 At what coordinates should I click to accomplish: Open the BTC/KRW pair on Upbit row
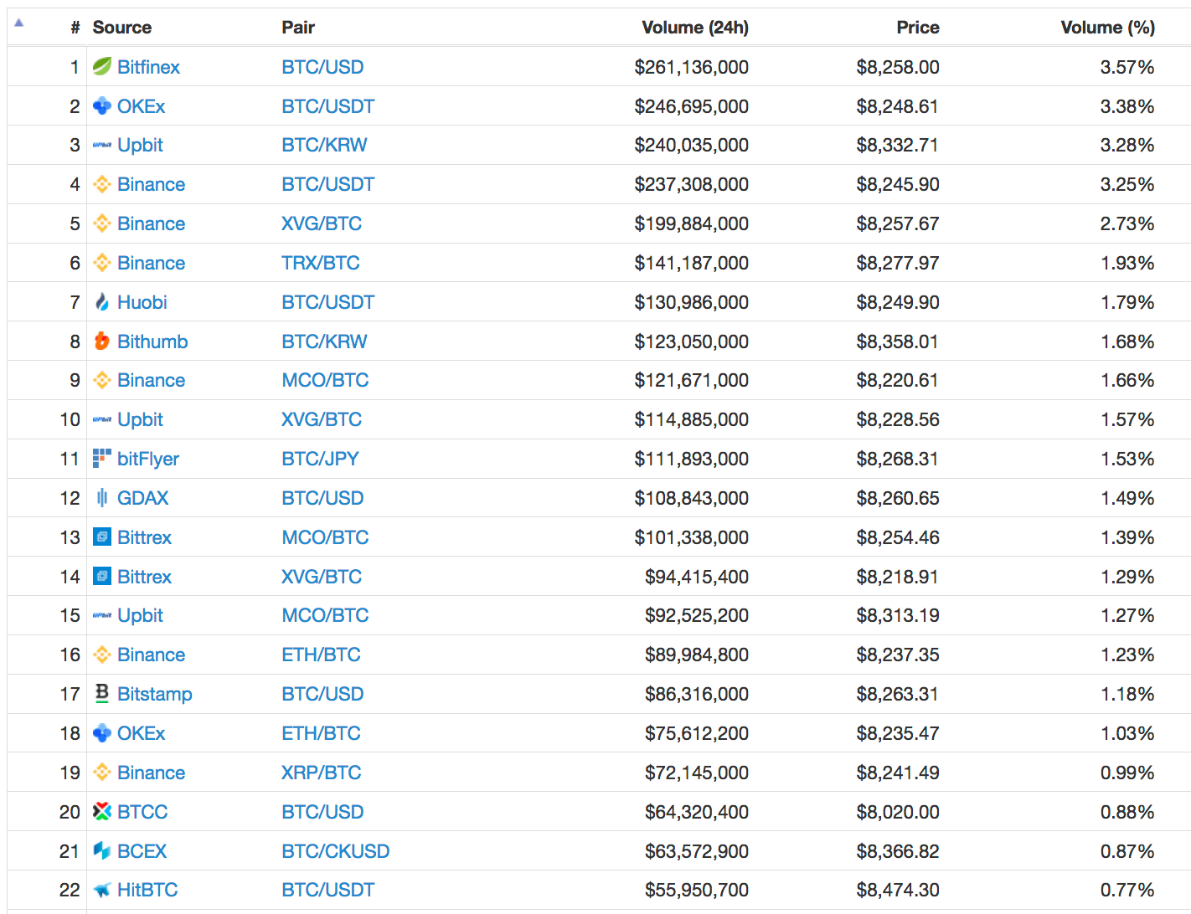[324, 145]
